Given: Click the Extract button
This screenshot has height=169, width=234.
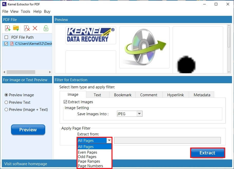Looking at the screenshot, I should pyautogui.click(x=208, y=153).
